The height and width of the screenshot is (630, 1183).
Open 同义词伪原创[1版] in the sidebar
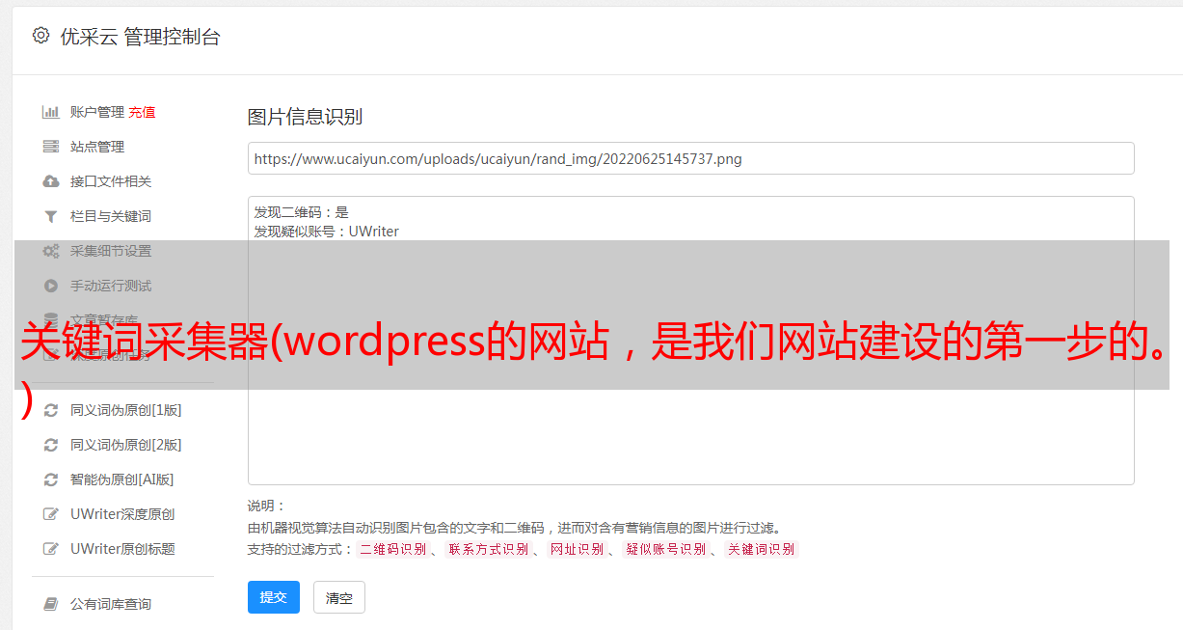point(126,410)
